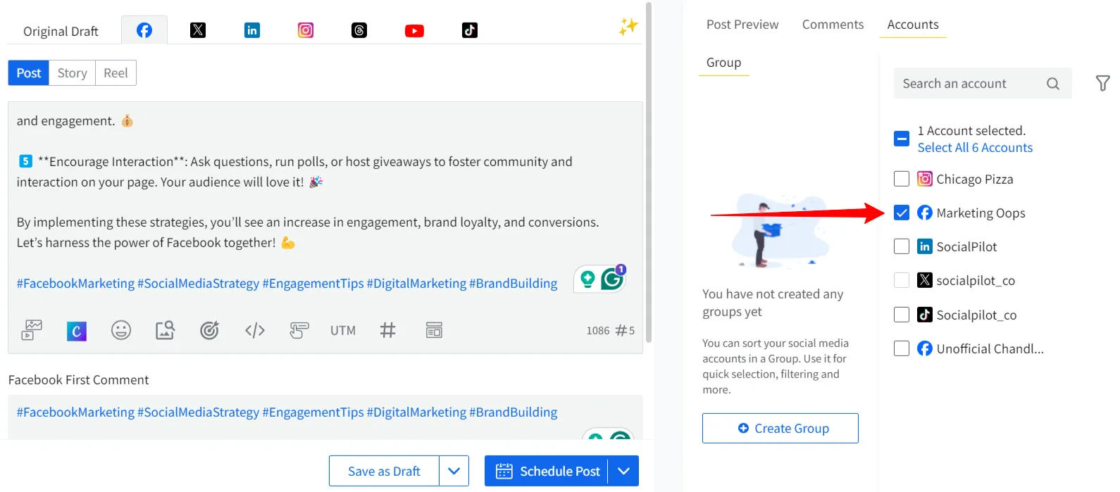Open the Threads platform tab

[359, 30]
